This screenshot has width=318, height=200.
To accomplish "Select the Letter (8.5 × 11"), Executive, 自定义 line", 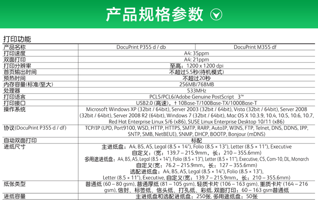I will click(196, 178).
